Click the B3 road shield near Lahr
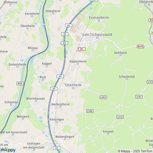 click(82, 49)
